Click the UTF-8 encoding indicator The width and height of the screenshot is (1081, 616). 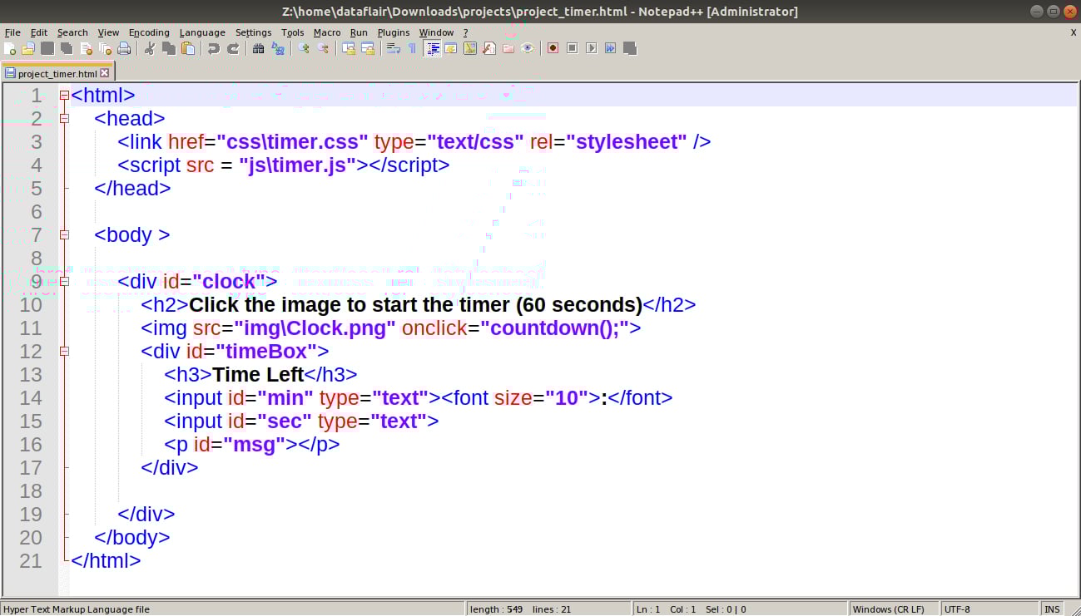(x=955, y=609)
